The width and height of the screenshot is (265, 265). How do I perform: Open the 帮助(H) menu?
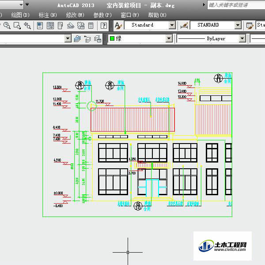pyautogui.click(x=157, y=15)
